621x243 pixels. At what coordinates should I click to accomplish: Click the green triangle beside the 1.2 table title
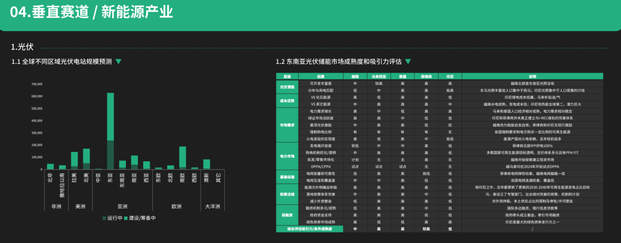coord(408,61)
